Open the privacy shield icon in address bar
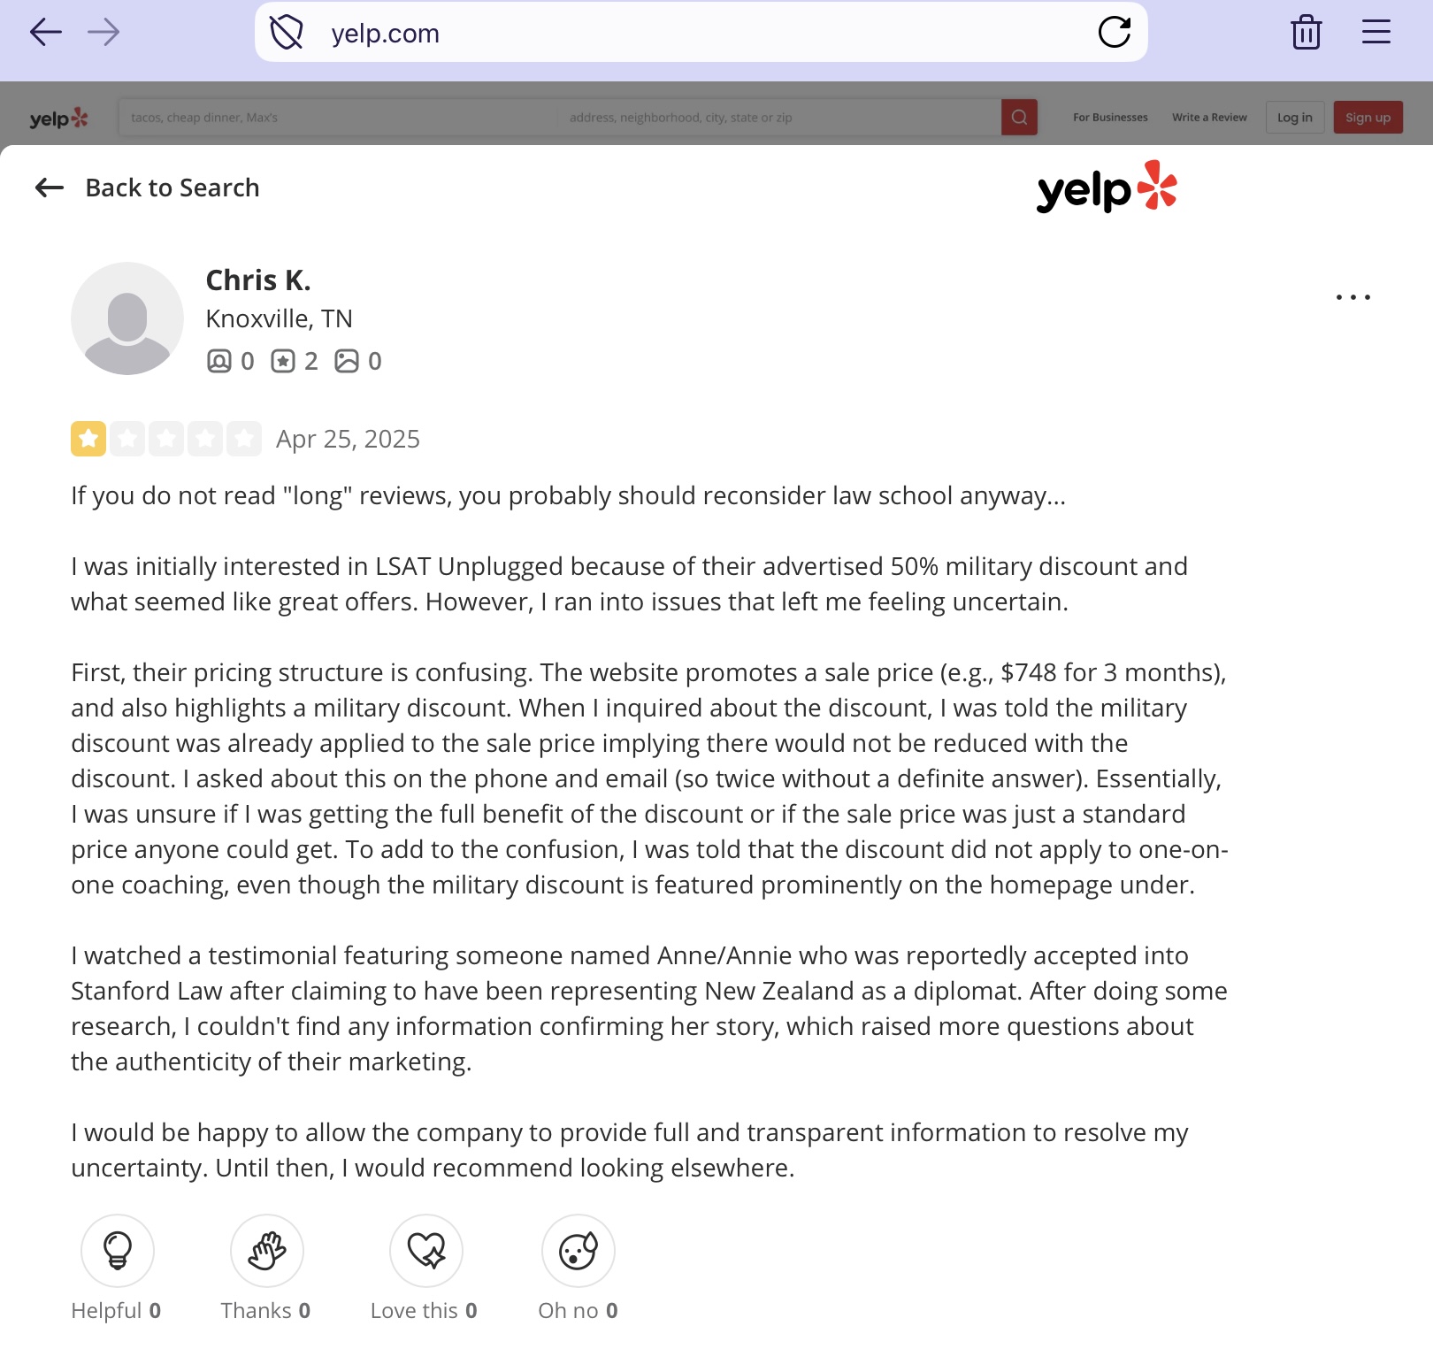The width and height of the screenshot is (1433, 1372). (x=287, y=33)
